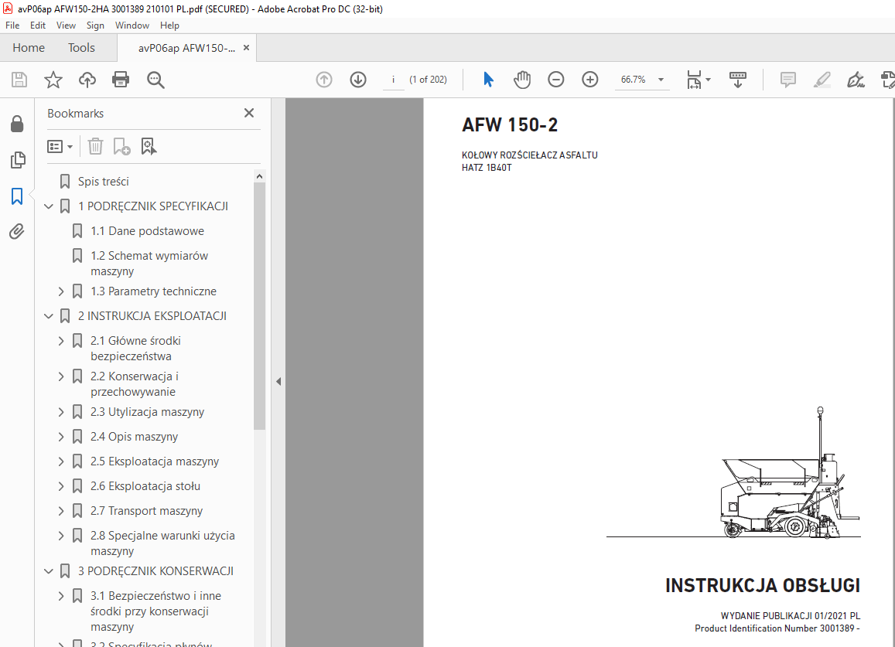895x647 pixels.
Task: Zoom out with minus icon
Action: 556,80
